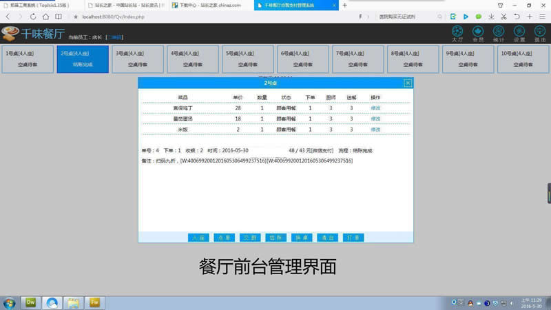This screenshot has height=310, width=551.
Task: Open the browser hamburger menu
Action: point(542,16)
